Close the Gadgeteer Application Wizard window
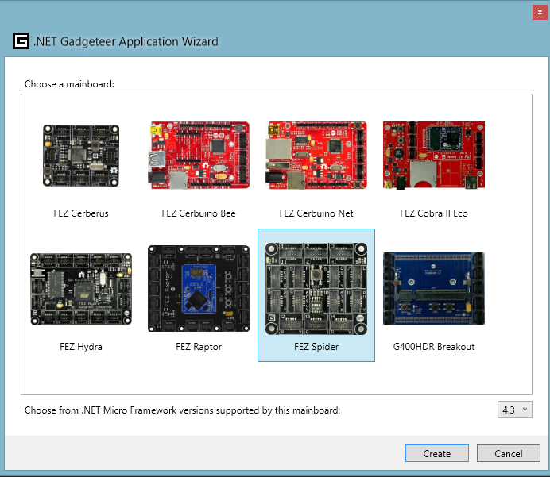 [540, 12]
